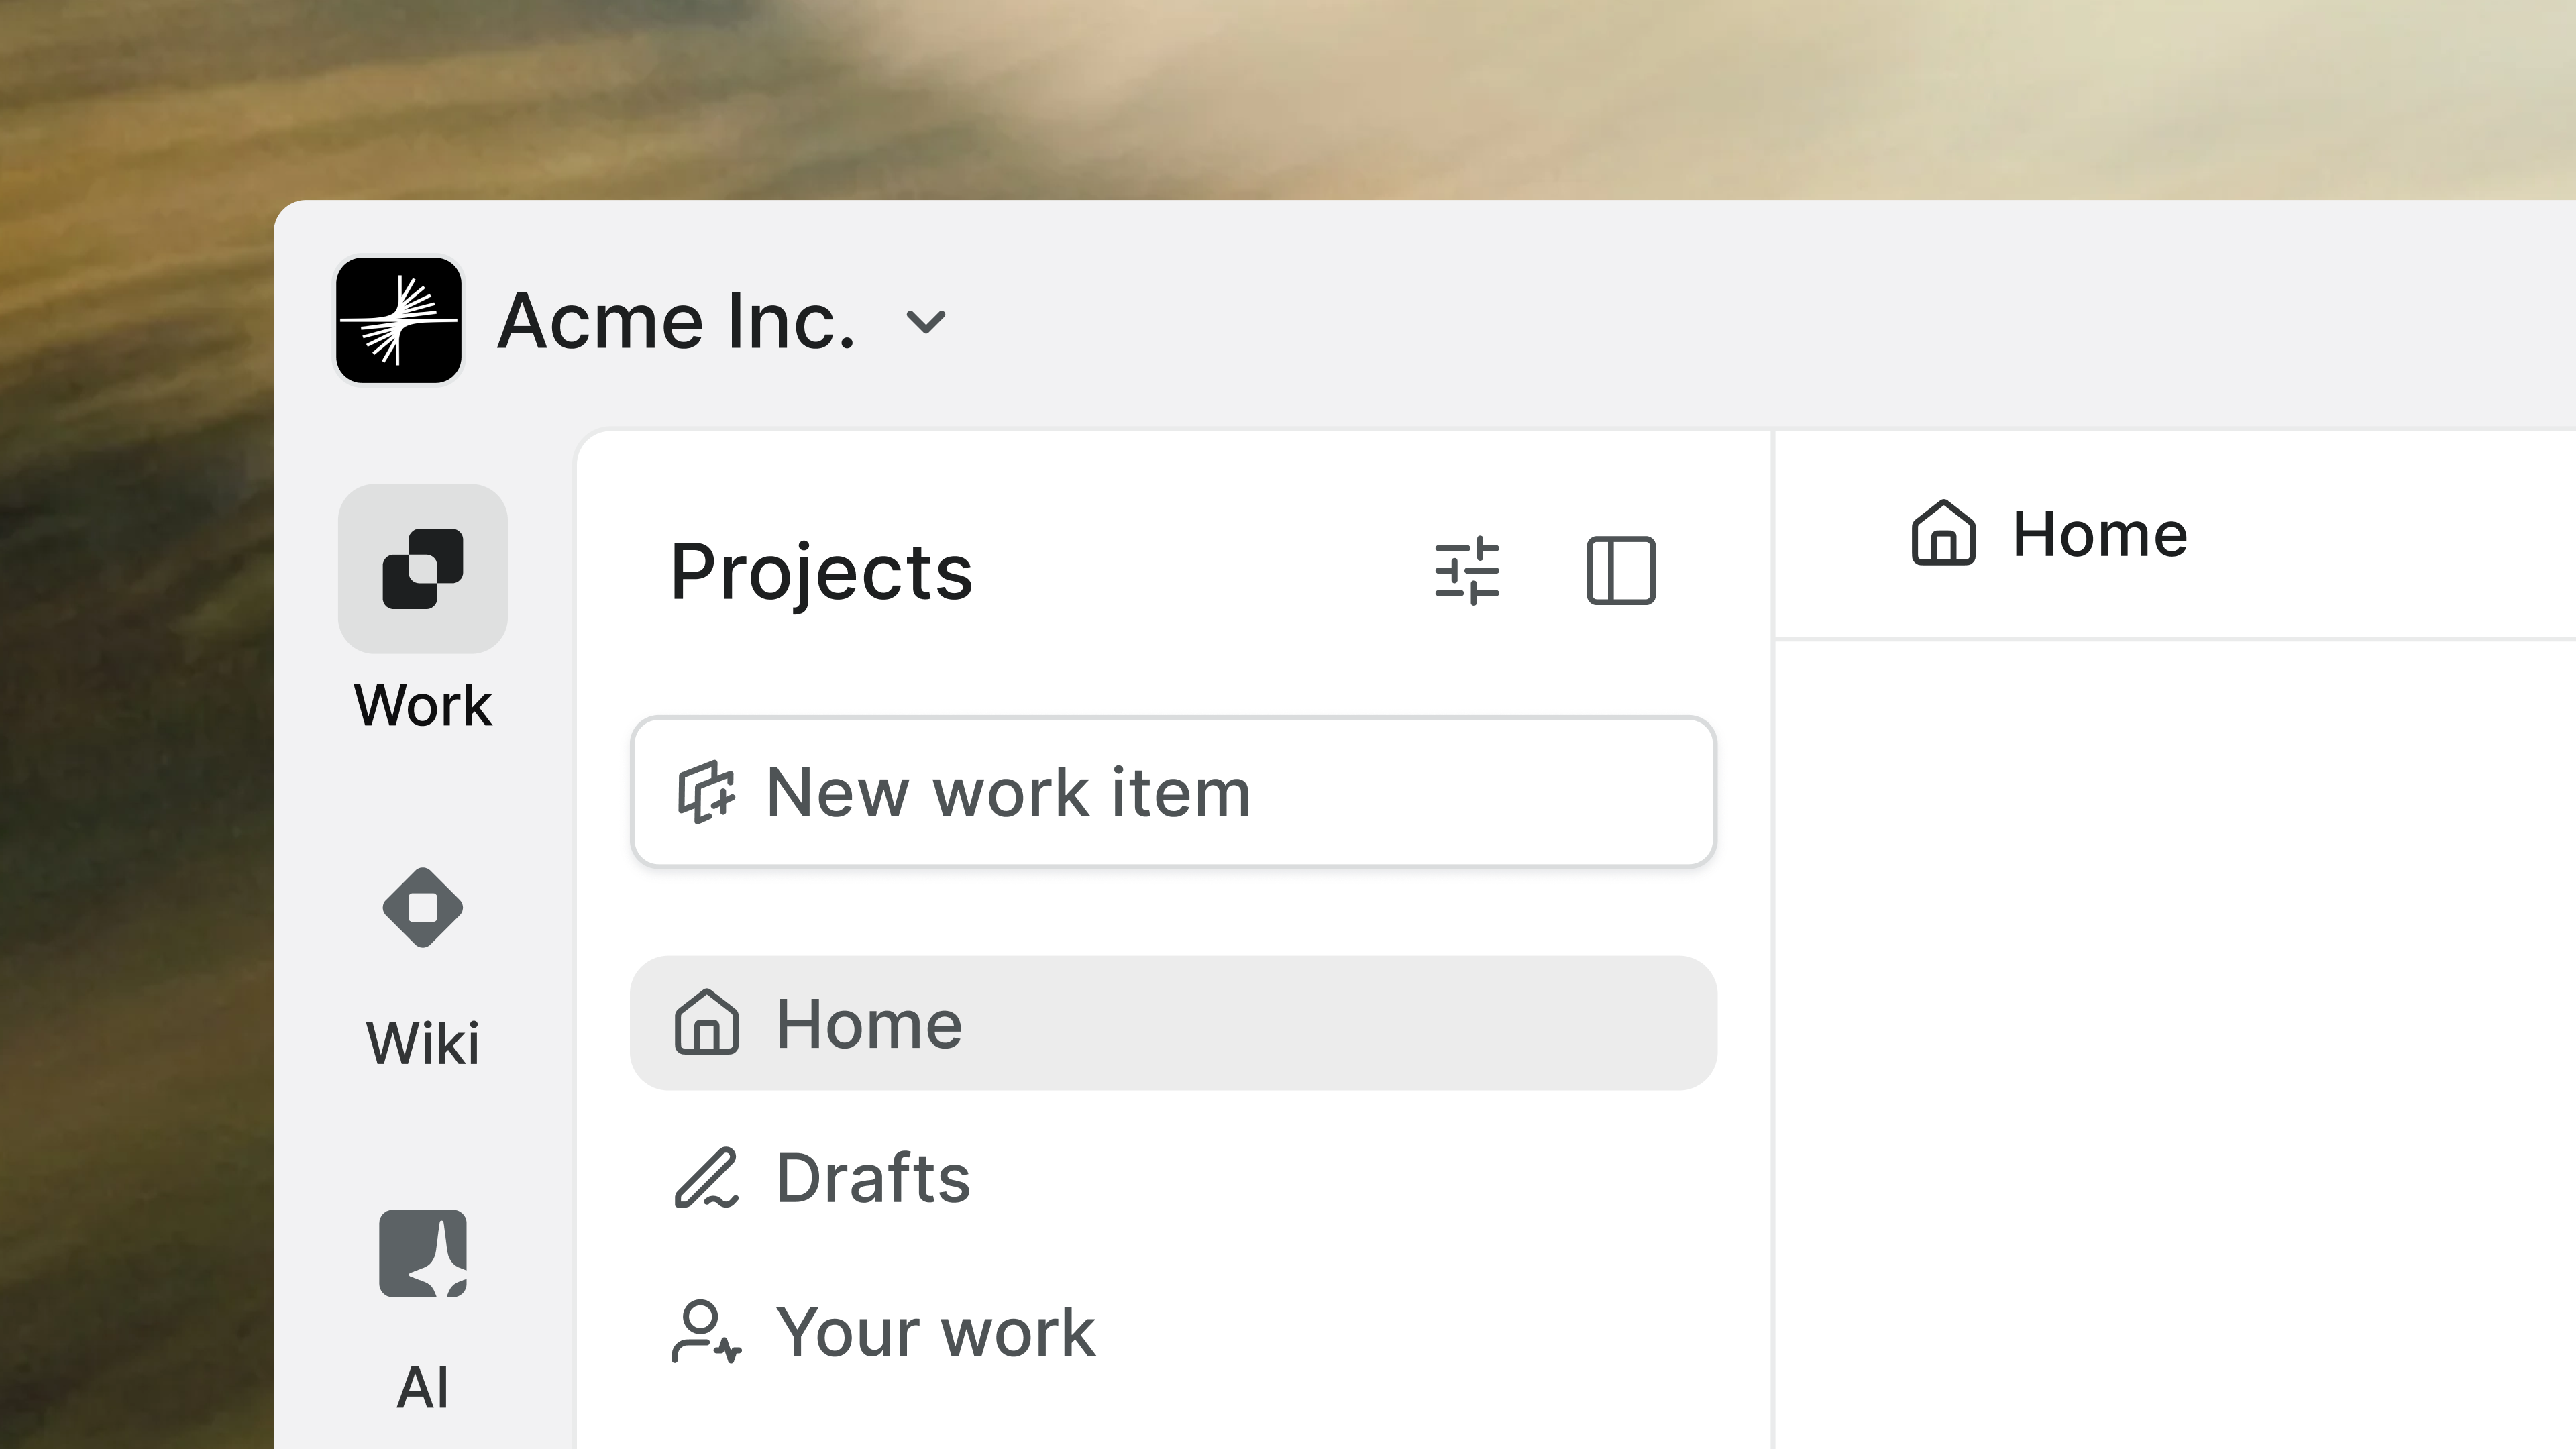Viewport: 2576px width, 1449px height.
Task: Open the Acme Inc. workspace switcher name
Action: (x=676, y=321)
